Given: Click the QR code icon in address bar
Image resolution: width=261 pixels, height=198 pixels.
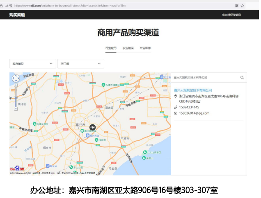Looking at the screenshot, I should click(236, 6).
